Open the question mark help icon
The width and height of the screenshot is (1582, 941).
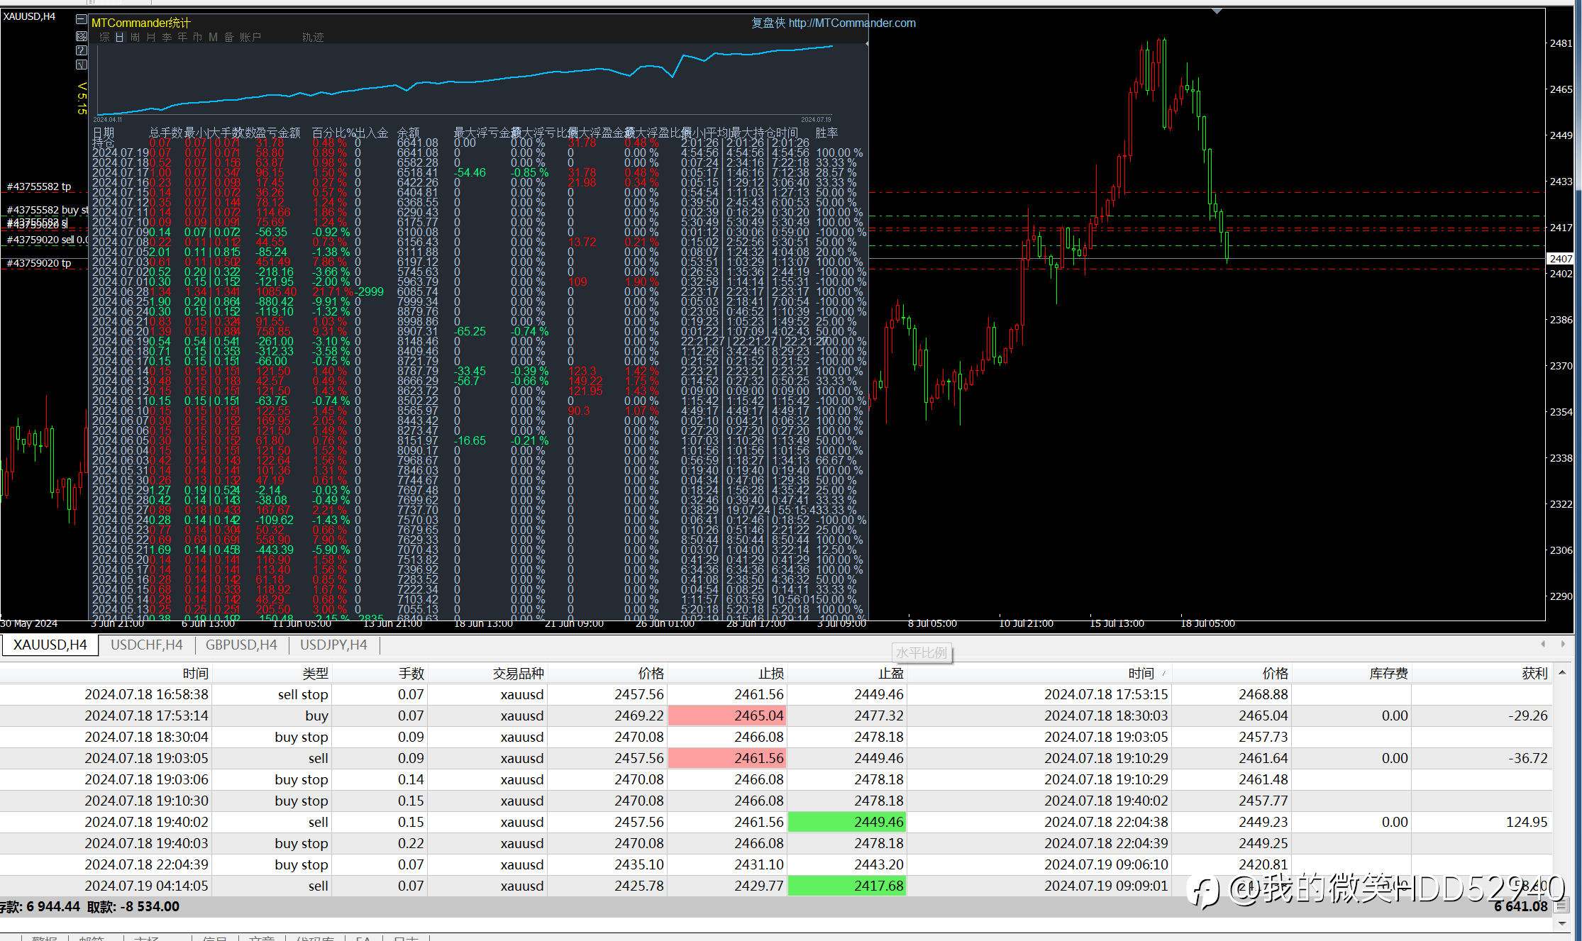pyautogui.click(x=82, y=50)
